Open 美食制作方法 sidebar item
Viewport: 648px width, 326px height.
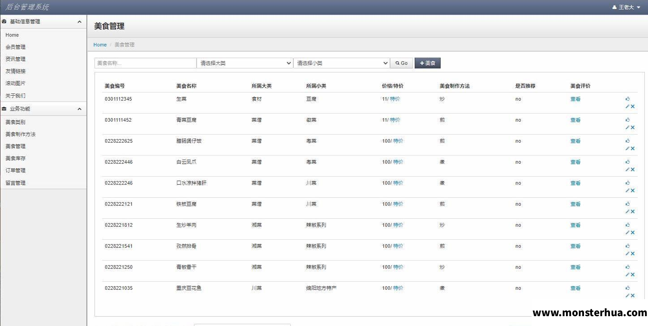click(x=21, y=134)
